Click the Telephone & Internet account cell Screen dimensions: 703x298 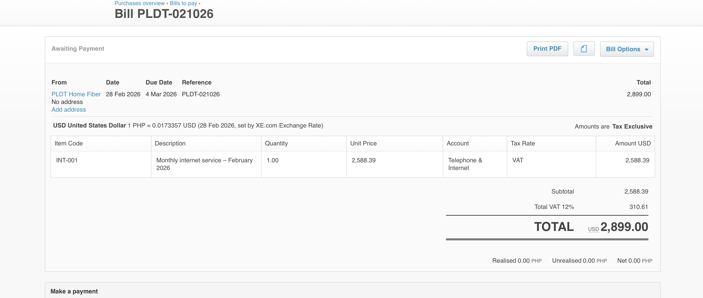(465, 164)
